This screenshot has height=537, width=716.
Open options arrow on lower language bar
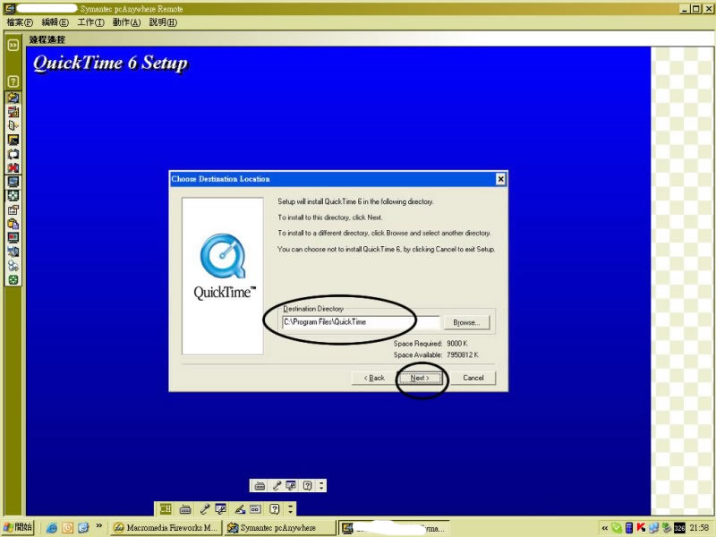pyautogui.click(x=290, y=509)
